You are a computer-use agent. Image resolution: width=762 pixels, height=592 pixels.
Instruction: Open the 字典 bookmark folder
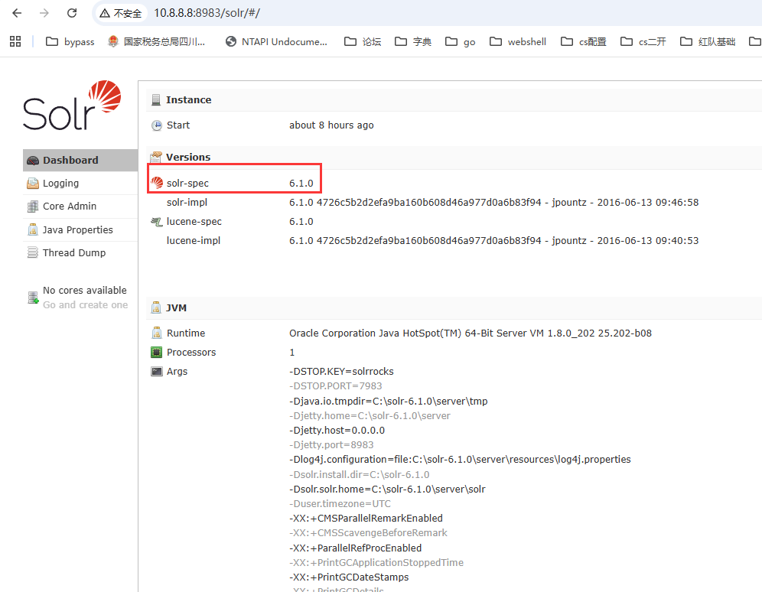point(413,42)
